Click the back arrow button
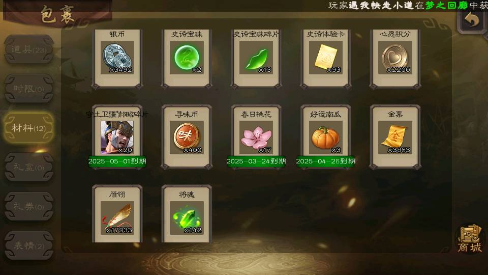 (472, 20)
